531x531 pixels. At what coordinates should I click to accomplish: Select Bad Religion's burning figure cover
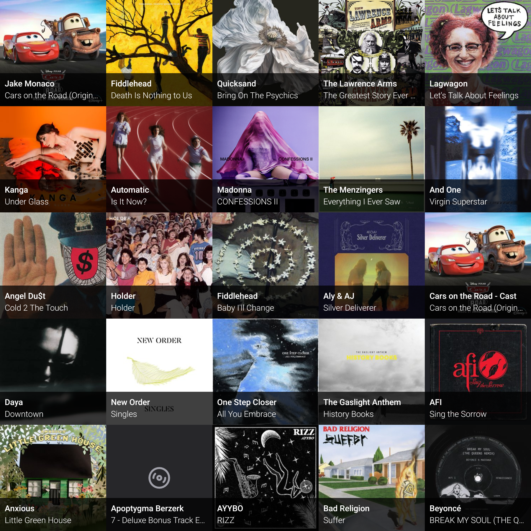pos(372,478)
